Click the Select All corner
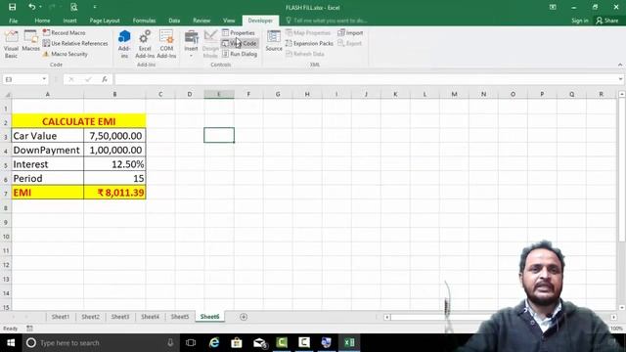Screen dimensions: 626x352 pos(7,94)
